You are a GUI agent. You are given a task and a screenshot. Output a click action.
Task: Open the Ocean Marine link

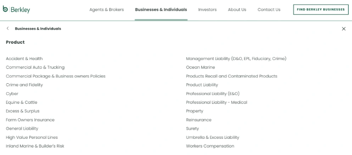(x=201, y=67)
